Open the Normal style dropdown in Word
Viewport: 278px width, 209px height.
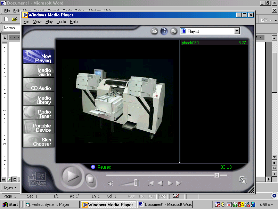click(10, 28)
